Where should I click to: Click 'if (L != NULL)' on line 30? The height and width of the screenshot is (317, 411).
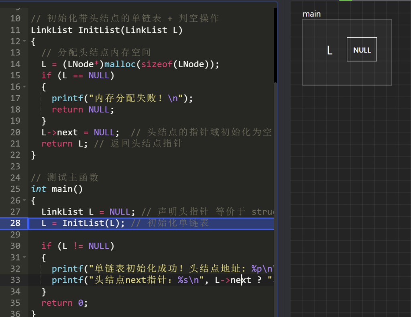78,246
